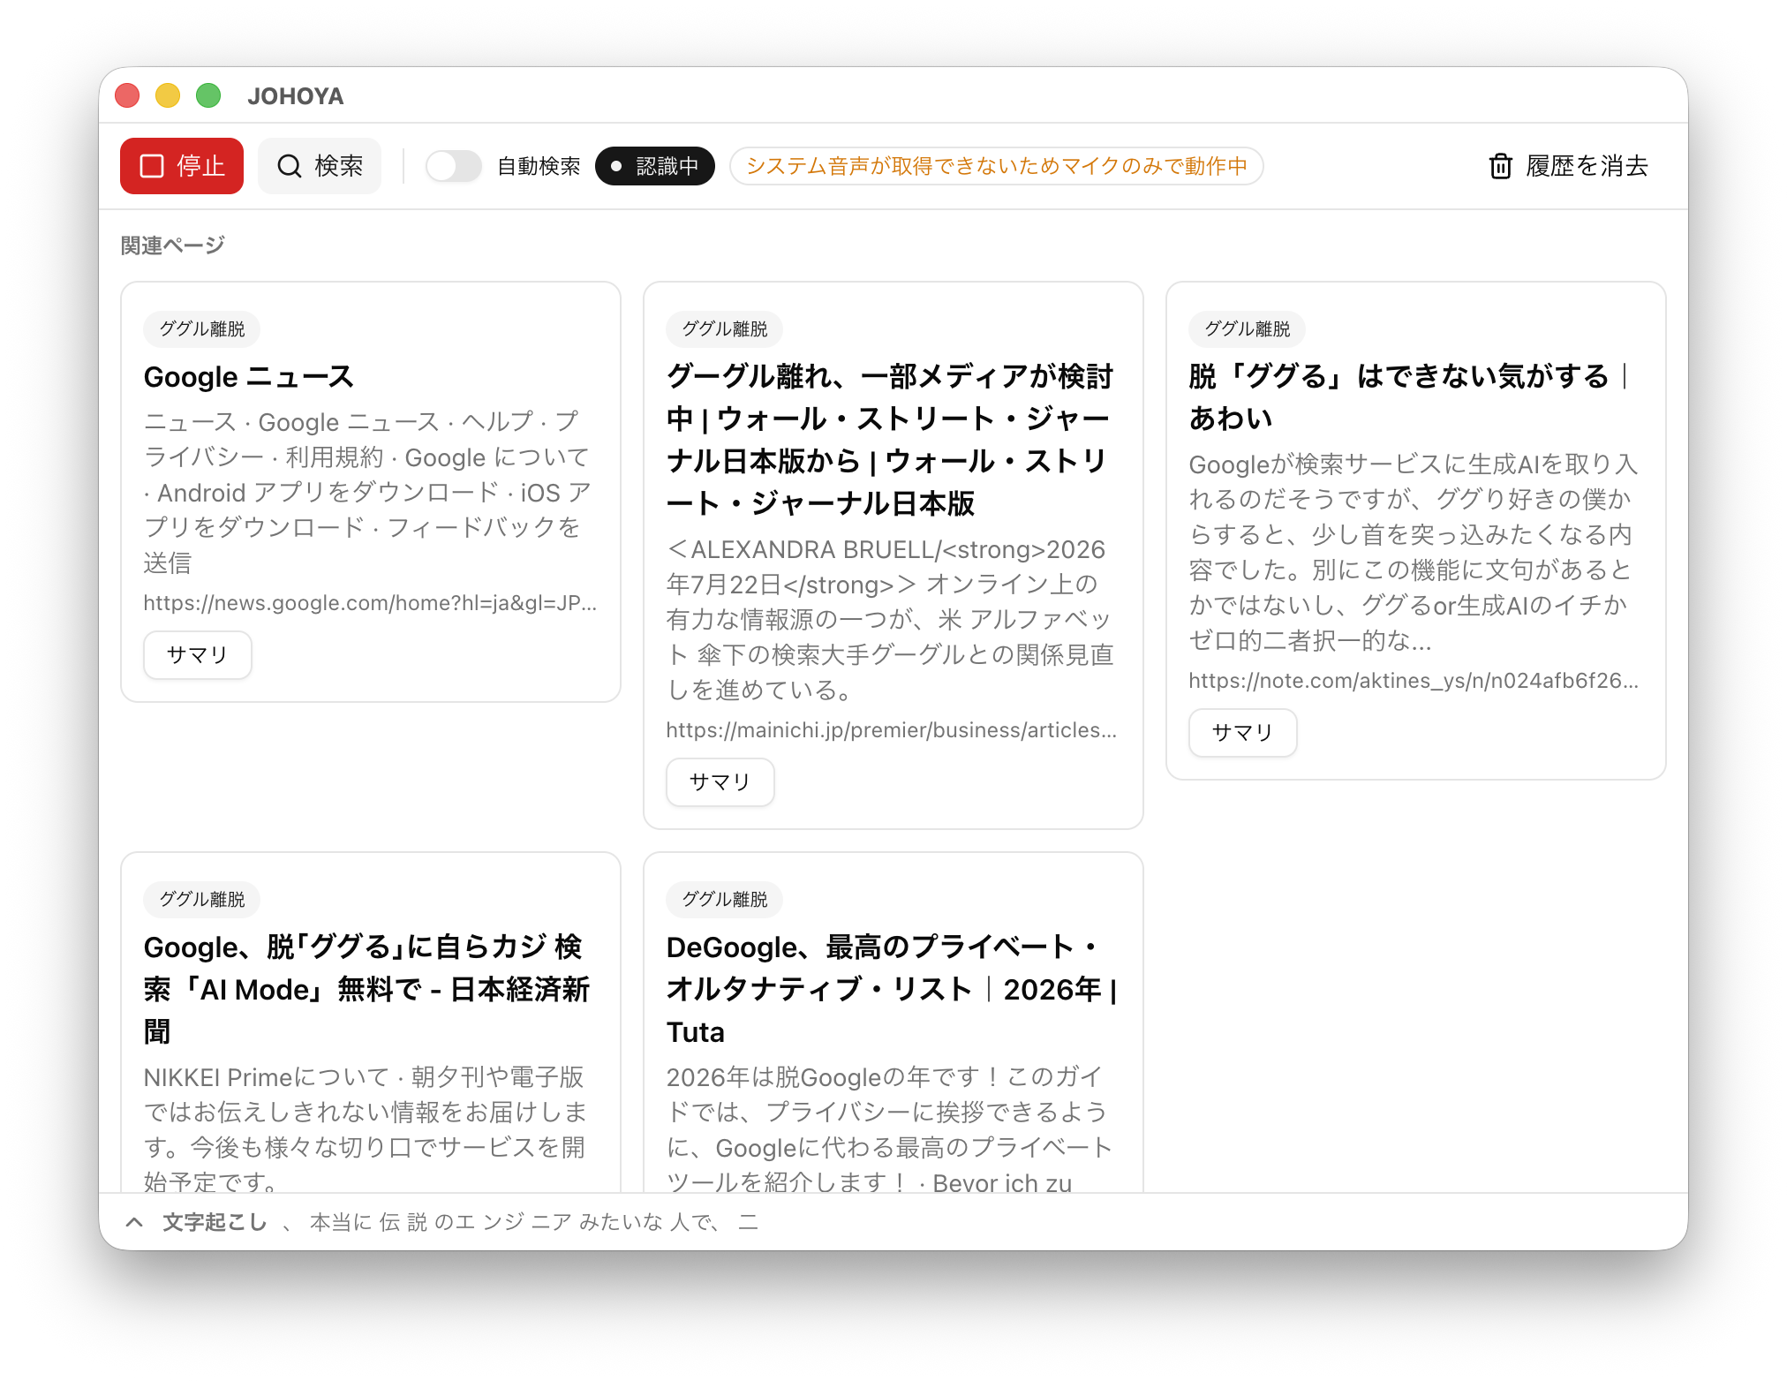Click the red 停止 stop button
Screen dimensions: 1787x1381
click(182, 166)
